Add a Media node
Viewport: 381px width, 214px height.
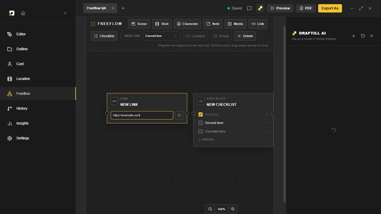pos(235,24)
